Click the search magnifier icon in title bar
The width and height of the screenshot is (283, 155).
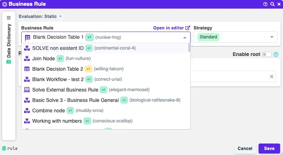coord(272,4)
